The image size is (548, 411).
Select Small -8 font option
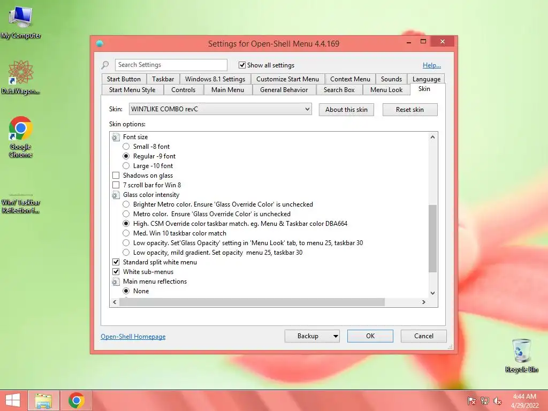[126, 147]
